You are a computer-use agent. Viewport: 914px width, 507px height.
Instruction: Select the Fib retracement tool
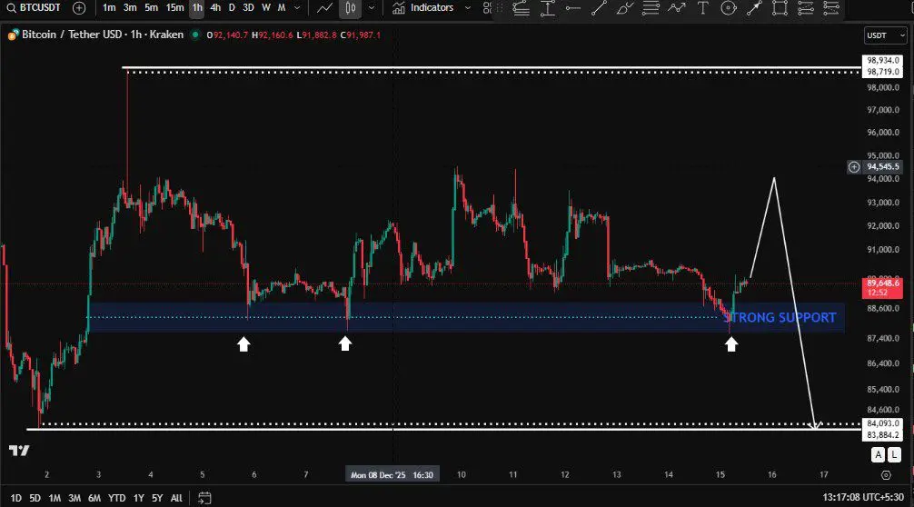pyautogui.click(x=522, y=8)
